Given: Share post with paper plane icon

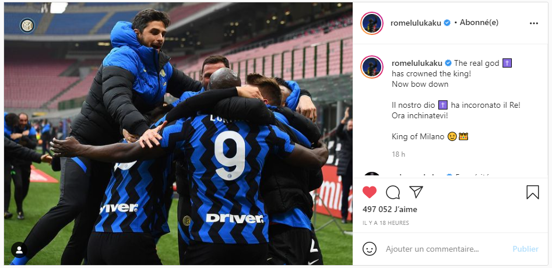Looking at the screenshot, I should [416, 192].
